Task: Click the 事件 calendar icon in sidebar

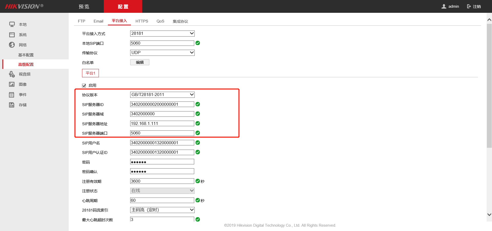Action: [x=12, y=94]
